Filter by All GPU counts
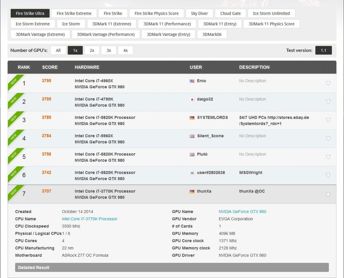 [x=58, y=50]
